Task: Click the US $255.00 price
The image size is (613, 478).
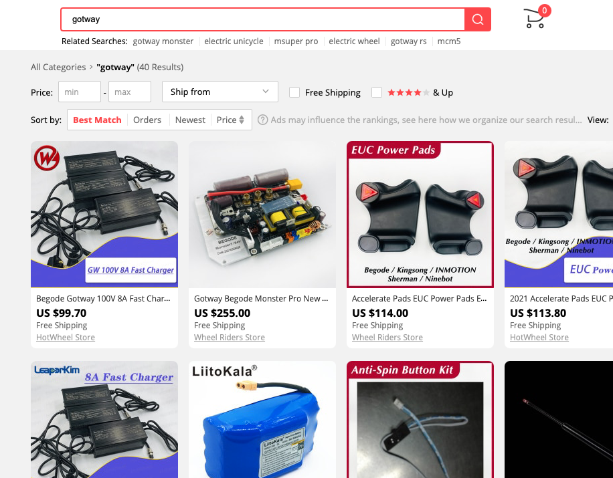Action: click(x=222, y=313)
